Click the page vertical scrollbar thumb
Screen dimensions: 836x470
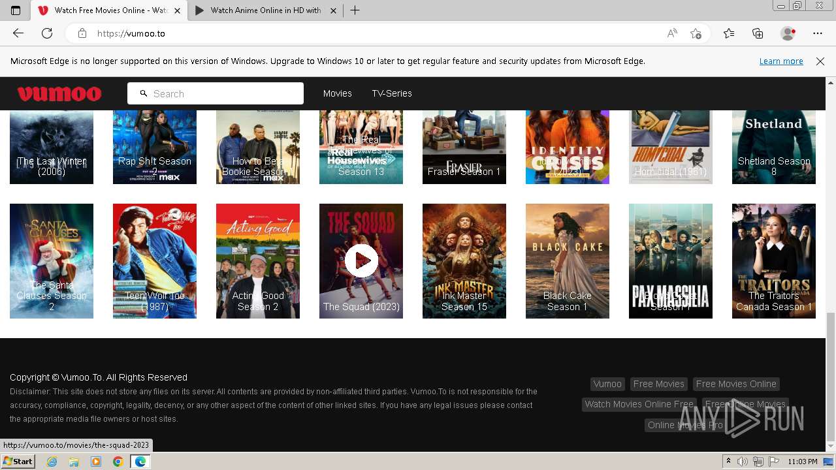tap(831, 377)
